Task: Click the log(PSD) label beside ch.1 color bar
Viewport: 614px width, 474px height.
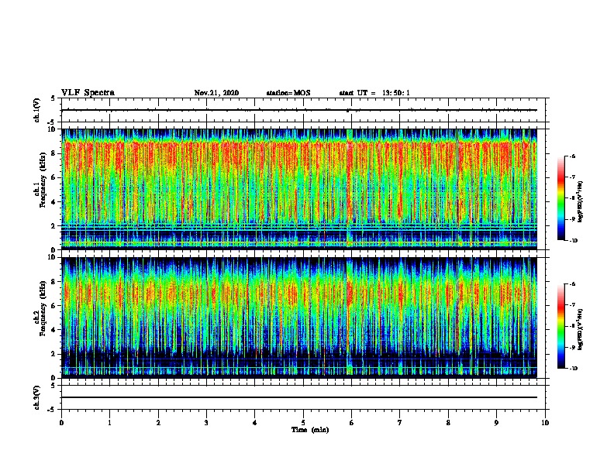Action: [x=581, y=201]
